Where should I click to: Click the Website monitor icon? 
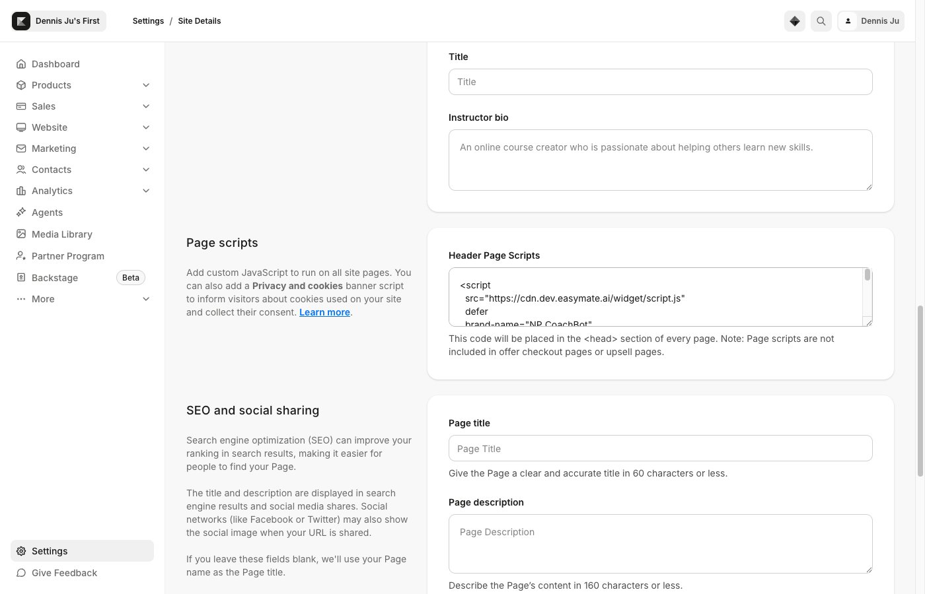point(21,127)
